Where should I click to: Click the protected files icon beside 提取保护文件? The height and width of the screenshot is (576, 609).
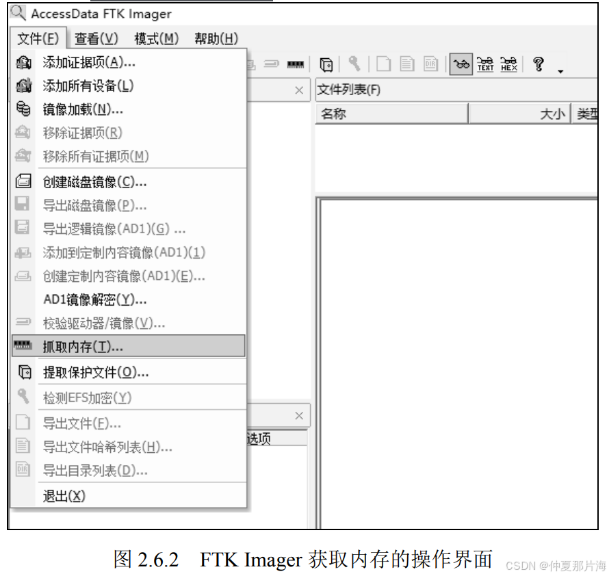pos(25,372)
